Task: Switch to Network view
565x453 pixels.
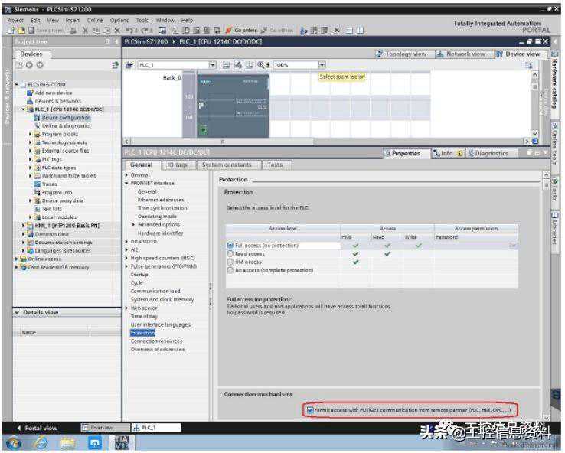Action: [461, 54]
